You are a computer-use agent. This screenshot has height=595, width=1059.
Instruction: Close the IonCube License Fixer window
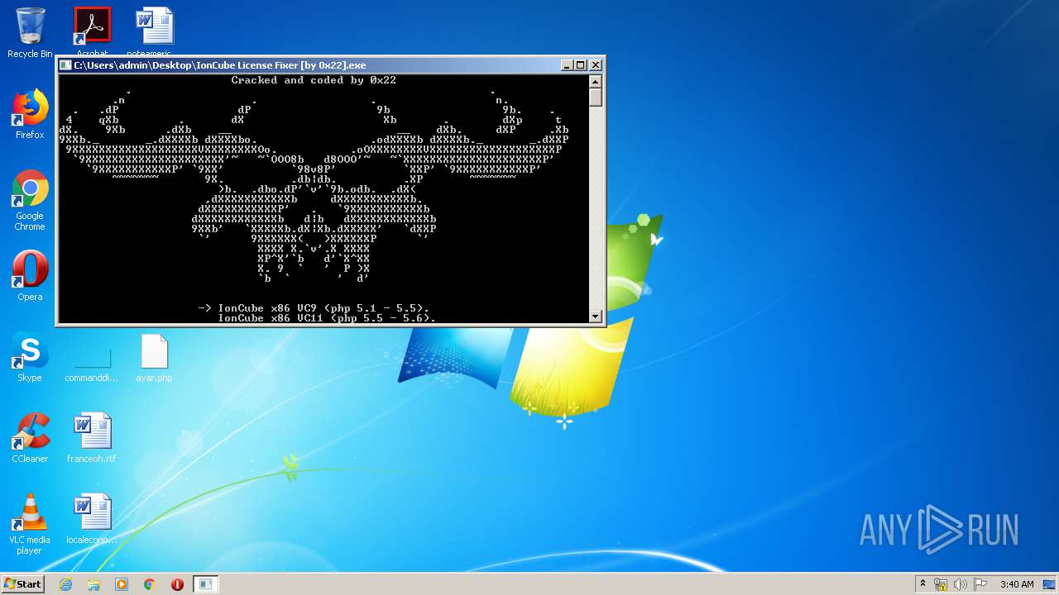coord(596,65)
